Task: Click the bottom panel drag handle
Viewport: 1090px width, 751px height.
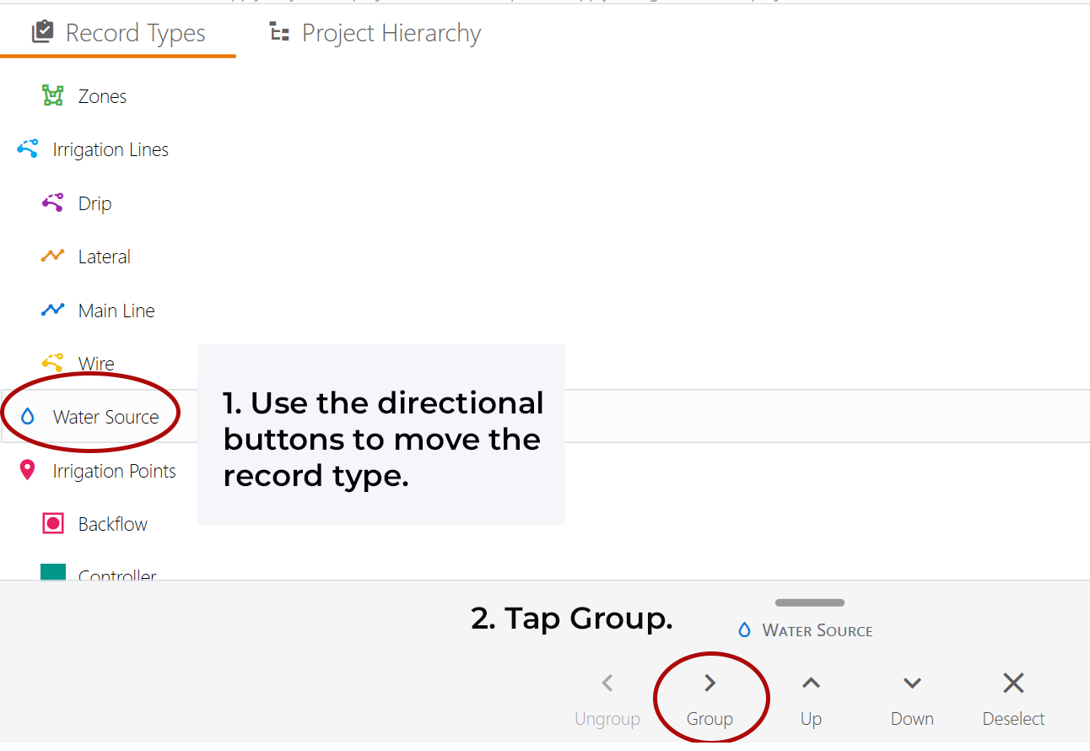Action: (810, 602)
